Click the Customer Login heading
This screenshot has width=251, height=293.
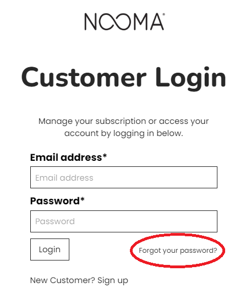[124, 78]
